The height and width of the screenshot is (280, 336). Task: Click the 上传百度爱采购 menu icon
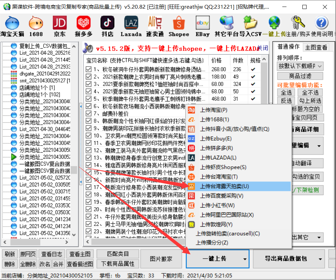pyautogui.click(x=191, y=196)
